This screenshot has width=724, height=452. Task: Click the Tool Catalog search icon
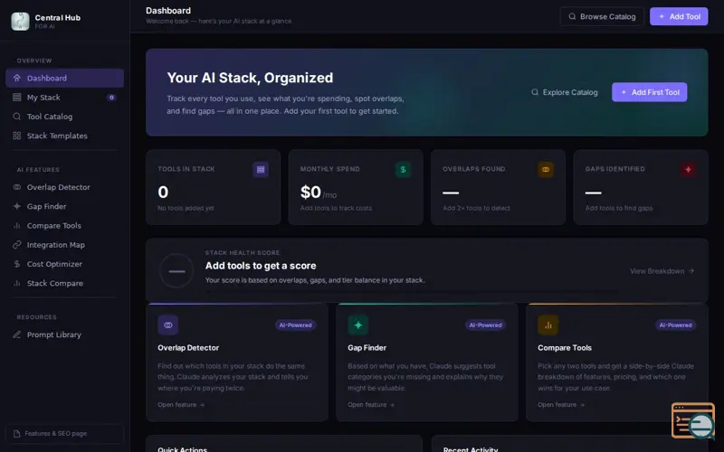tap(17, 117)
